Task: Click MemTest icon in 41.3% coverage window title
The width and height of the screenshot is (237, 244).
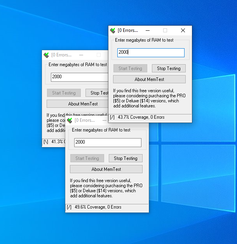Action: click(46, 55)
